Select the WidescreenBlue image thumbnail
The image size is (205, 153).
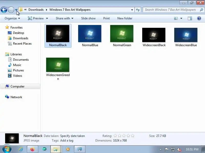186,35
